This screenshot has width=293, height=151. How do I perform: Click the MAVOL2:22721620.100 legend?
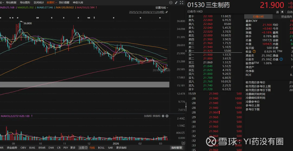(15, 116)
